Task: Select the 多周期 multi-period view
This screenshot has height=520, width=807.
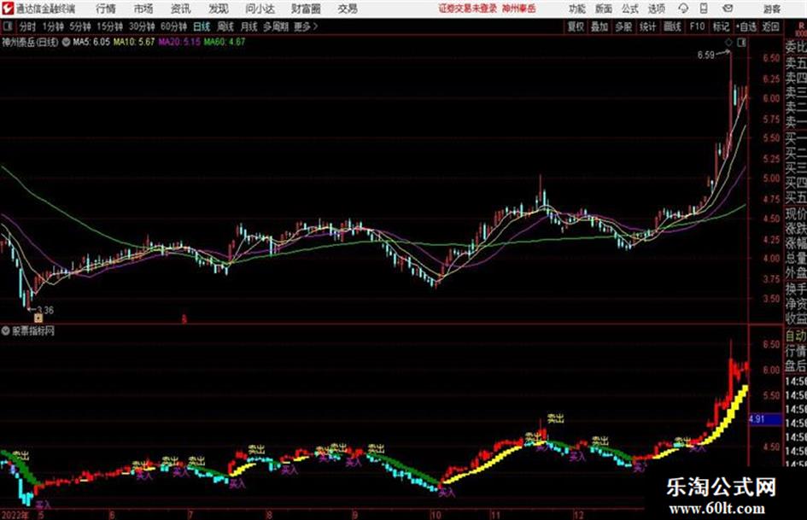Action: pos(276,26)
